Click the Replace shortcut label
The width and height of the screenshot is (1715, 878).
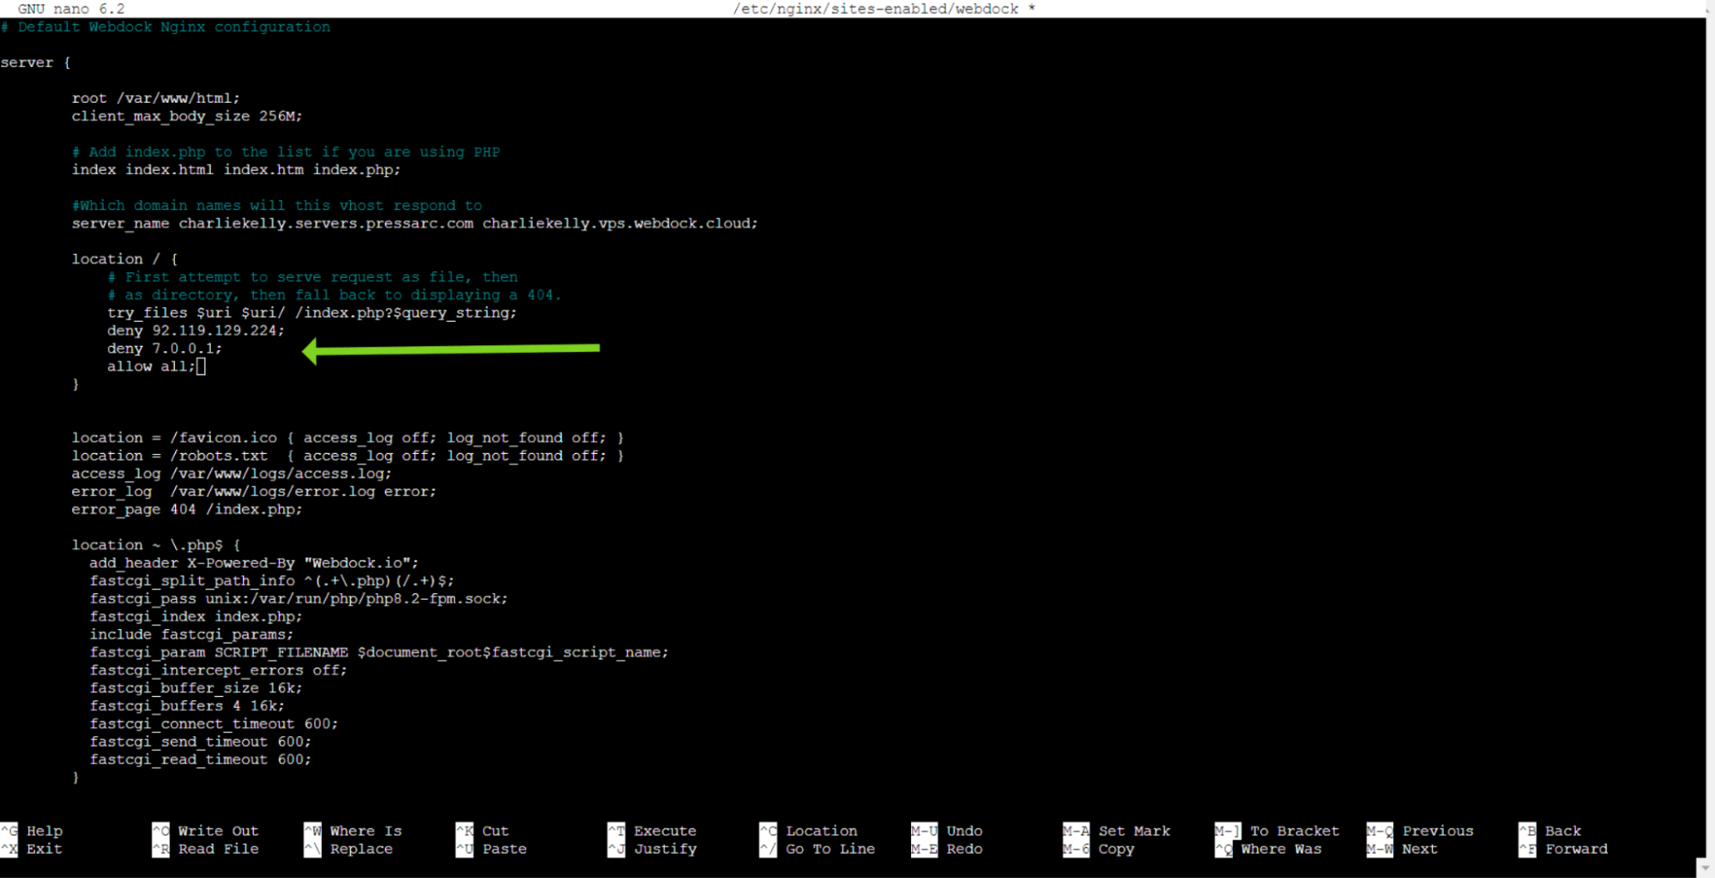pyautogui.click(x=360, y=849)
